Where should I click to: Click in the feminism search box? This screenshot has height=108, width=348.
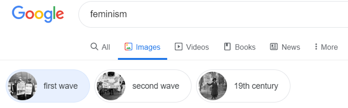[x=210, y=14]
